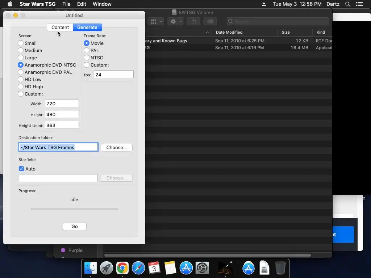Open the File menu
Screen dimensions: 371x278
(x=66, y=4)
